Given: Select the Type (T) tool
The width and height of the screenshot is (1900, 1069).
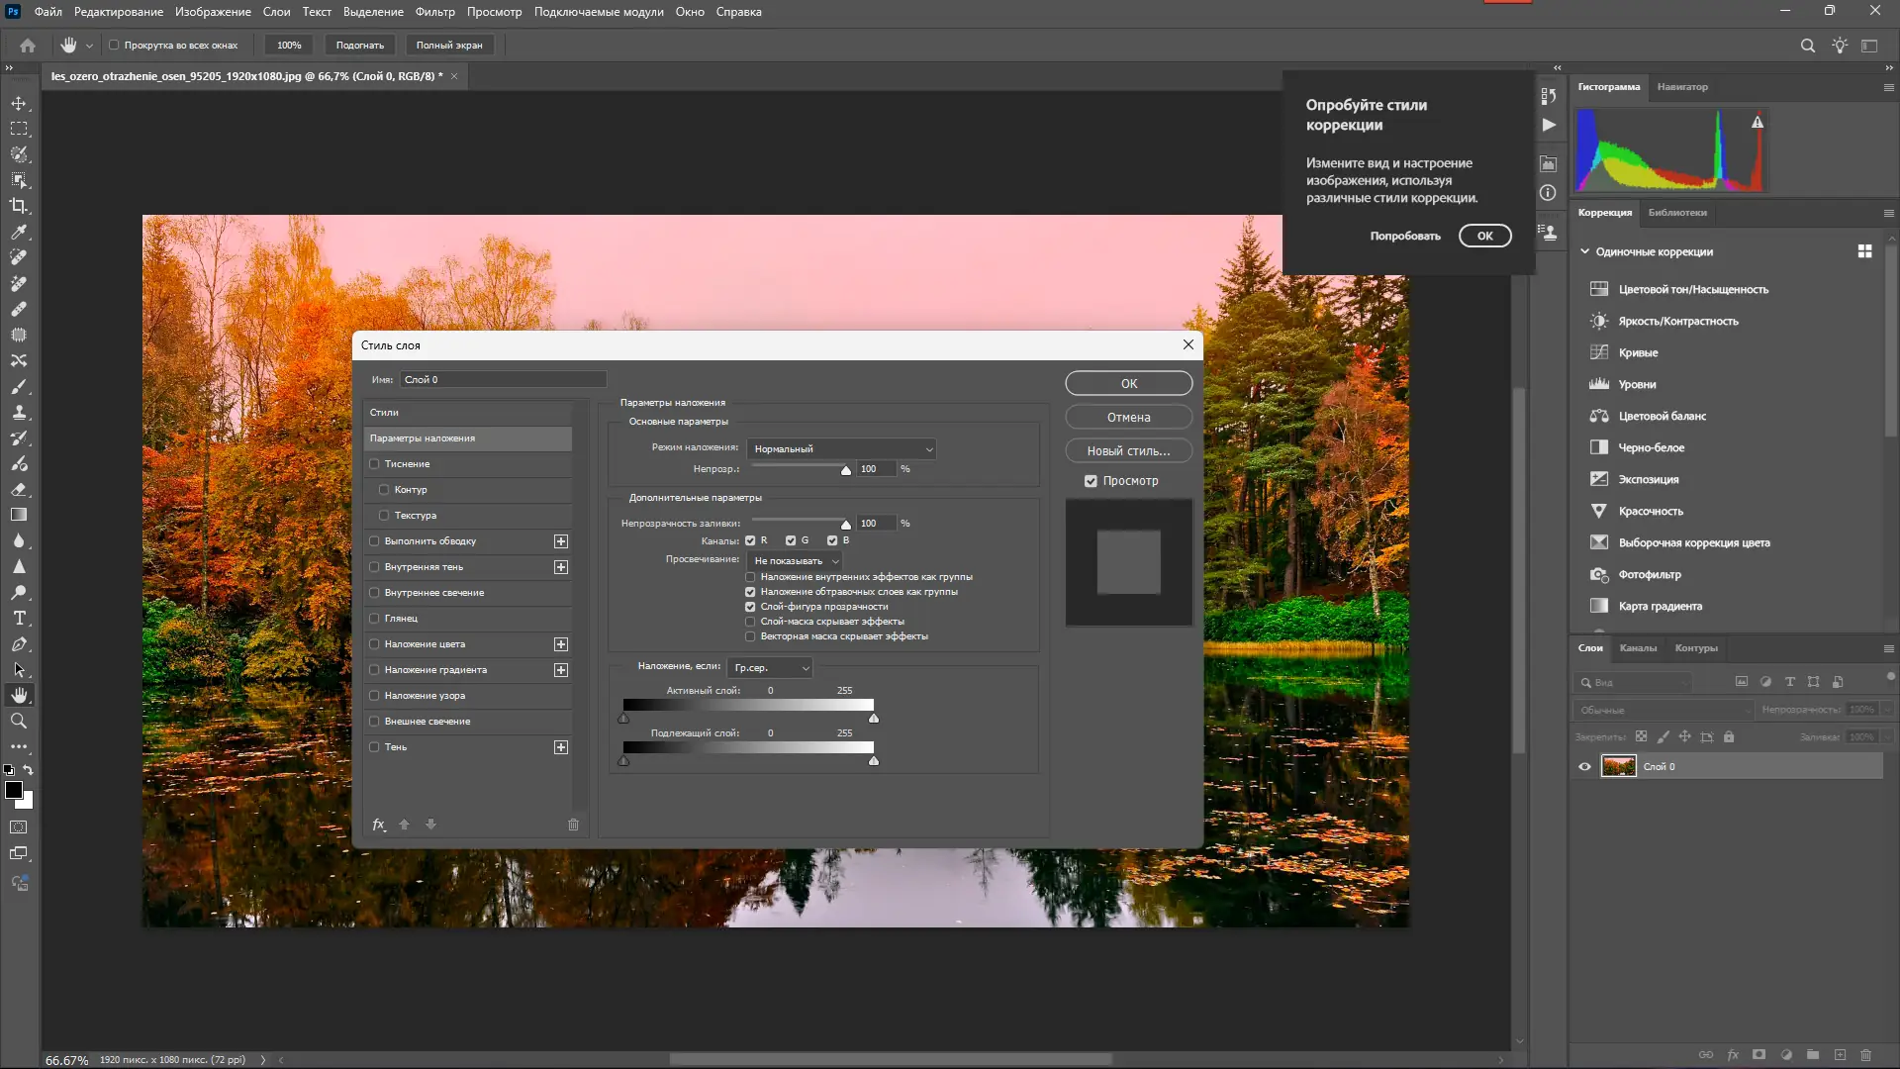Looking at the screenshot, I should click(x=19, y=619).
